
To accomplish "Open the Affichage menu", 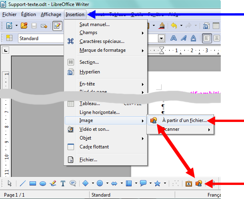I will pyautogui.click(x=51, y=14).
